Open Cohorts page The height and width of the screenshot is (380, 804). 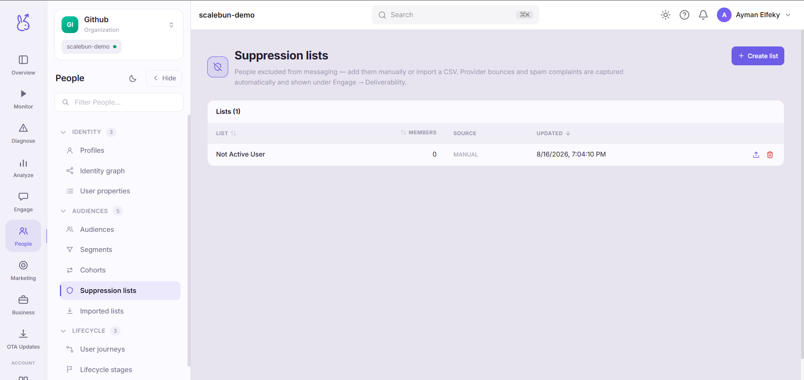[x=120, y=270]
